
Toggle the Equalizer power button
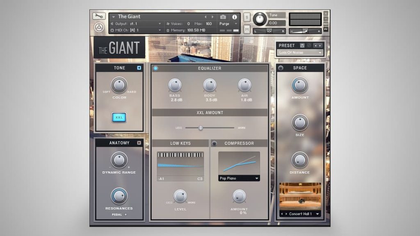coord(155,68)
